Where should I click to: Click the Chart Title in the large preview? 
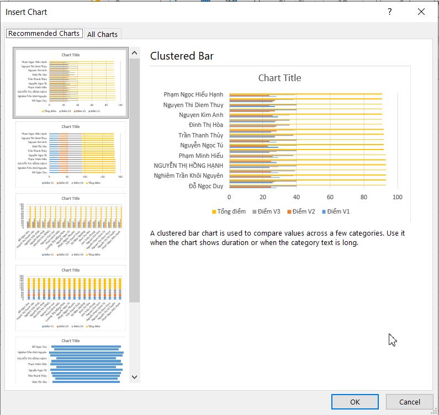coord(279,78)
